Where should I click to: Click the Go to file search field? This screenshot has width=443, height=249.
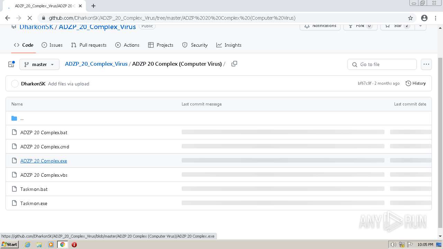pyautogui.click(x=382, y=64)
